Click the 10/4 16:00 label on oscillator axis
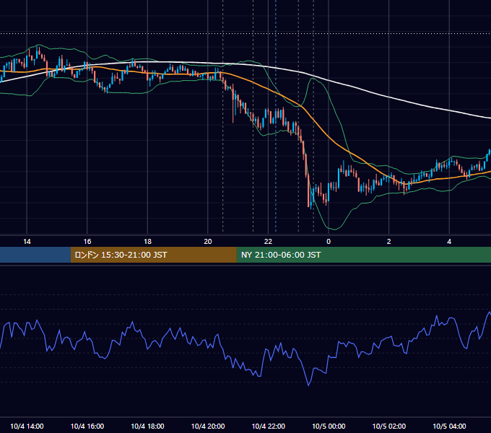The width and height of the screenshot is (491, 433). (87, 426)
